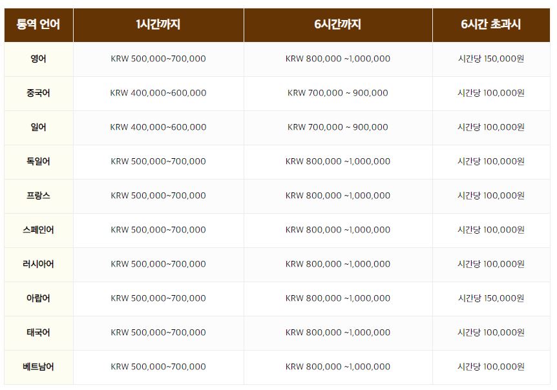557x390 pixels.
Task: Select 중국어 one-hour price KRW 400,000~600,000
Action: [158, 93]
